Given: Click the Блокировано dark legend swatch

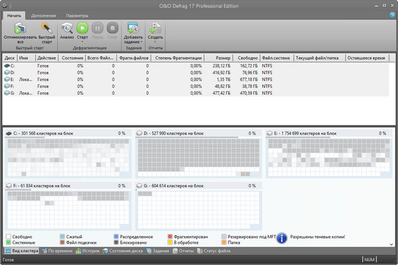Looking at the screenshot, I should (116, 242).
